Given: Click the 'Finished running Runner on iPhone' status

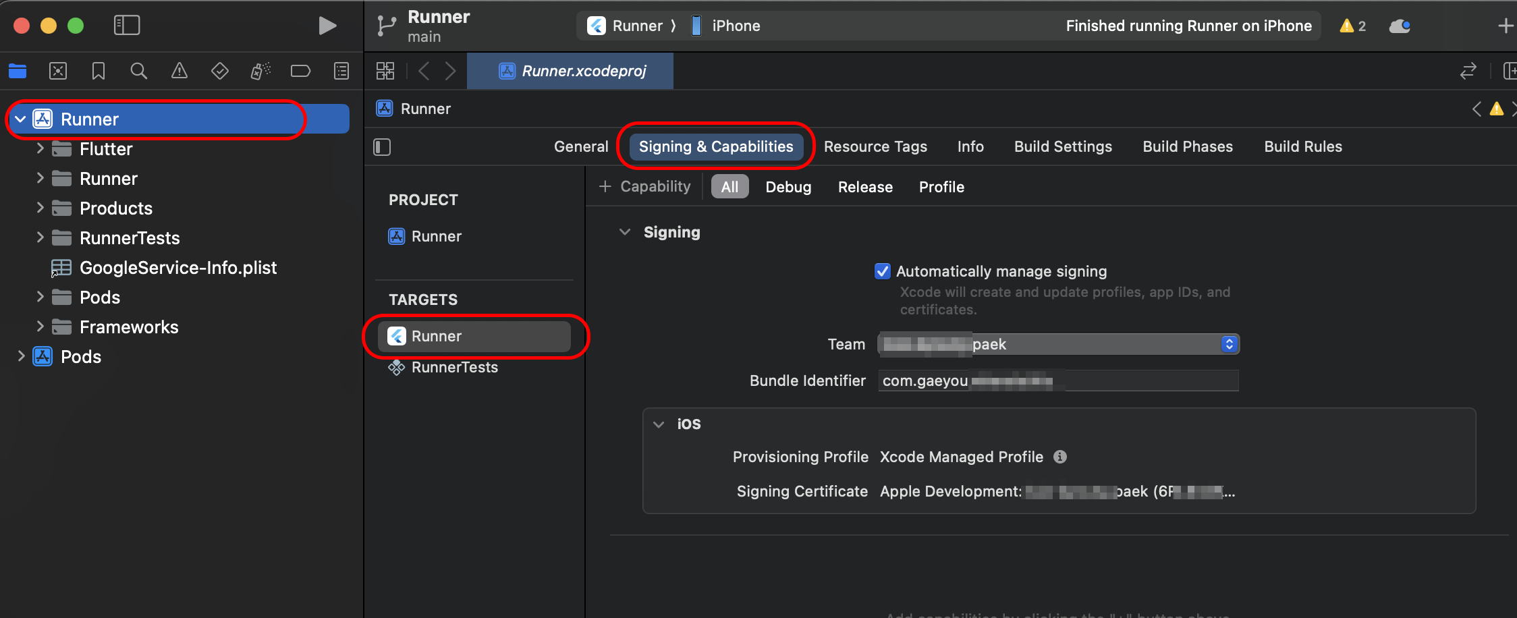Looking at the screenshot, I should click(x=1188, y=26).
